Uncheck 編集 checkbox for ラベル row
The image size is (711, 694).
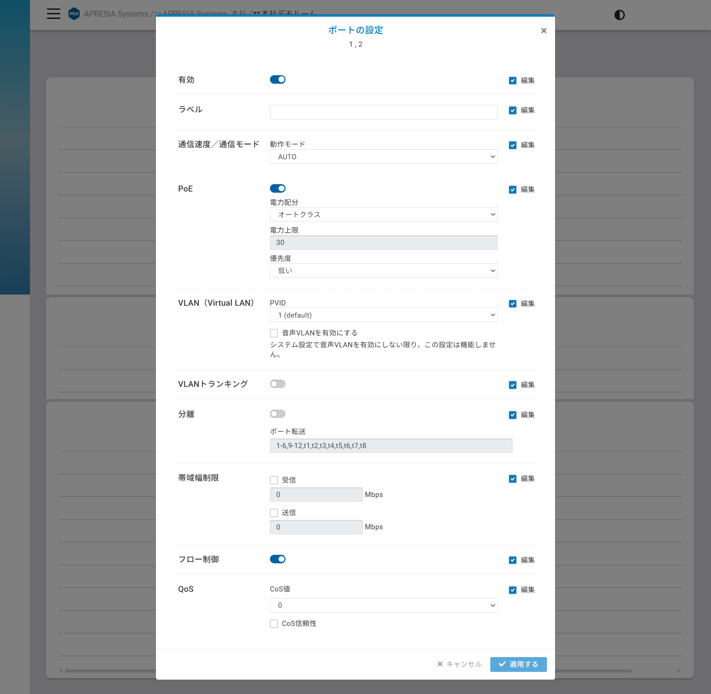[x=512, y=110]
